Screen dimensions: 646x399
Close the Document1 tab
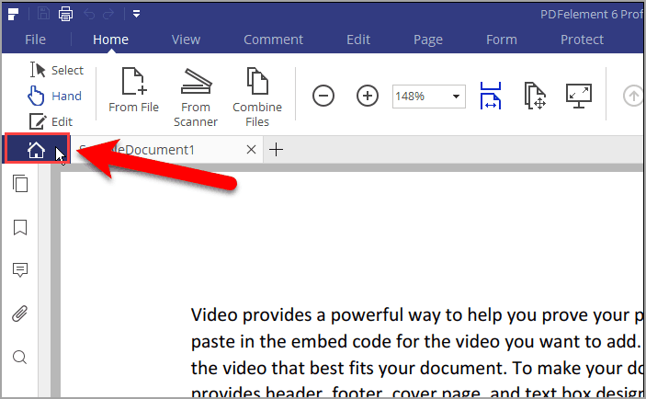click(x=251, y=149)
